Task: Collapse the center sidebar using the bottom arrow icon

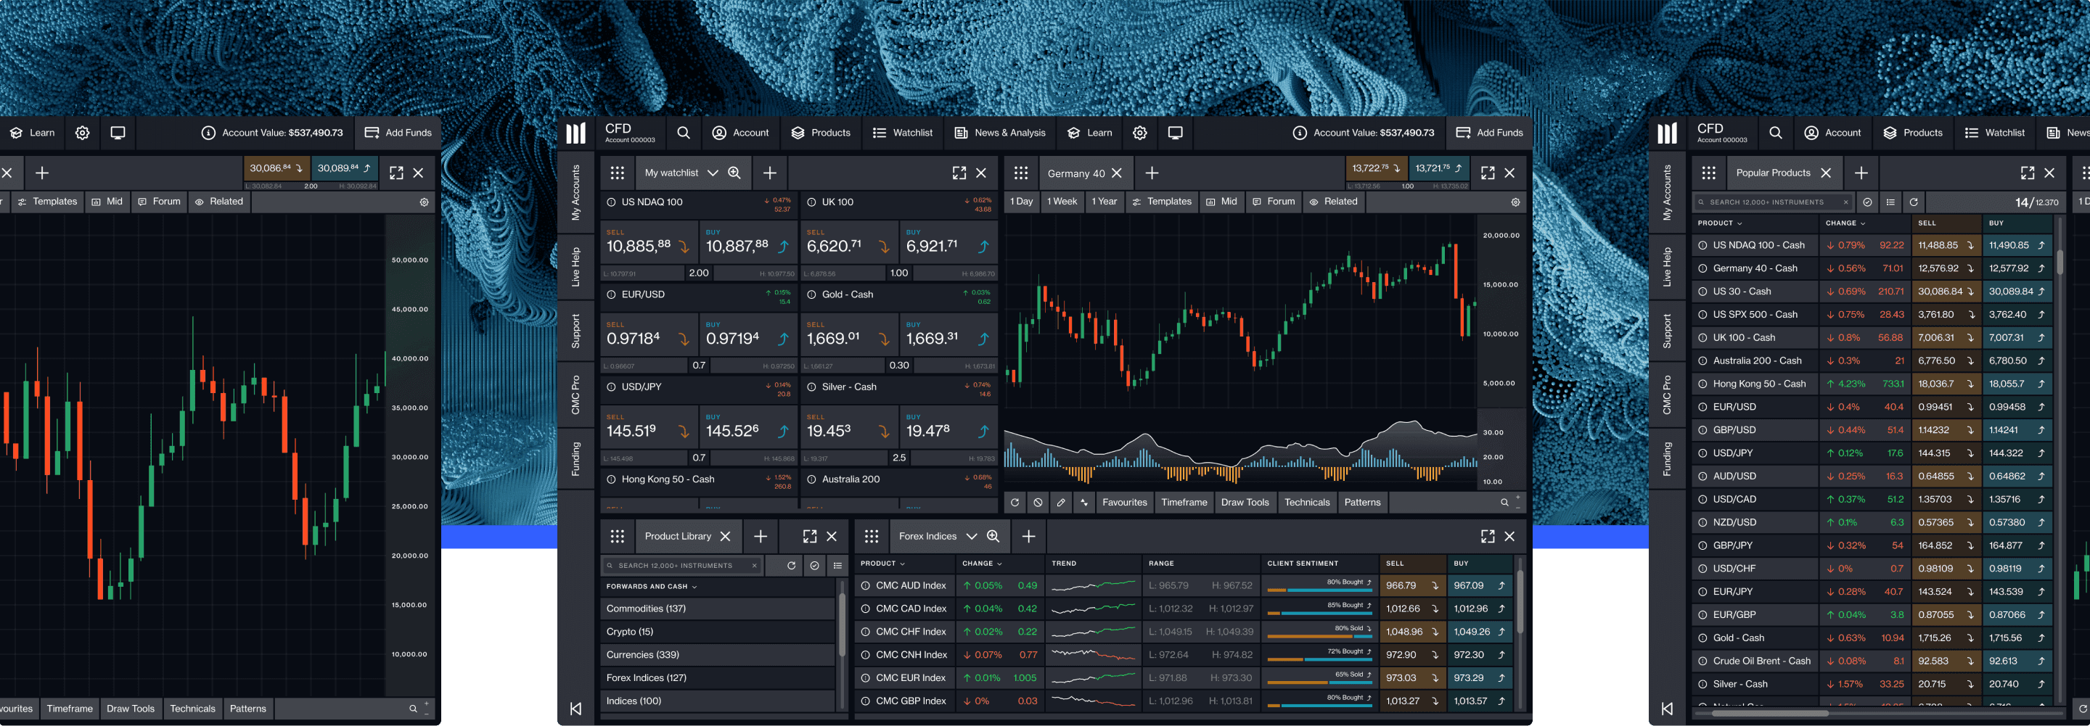Action: pos(575,708)
